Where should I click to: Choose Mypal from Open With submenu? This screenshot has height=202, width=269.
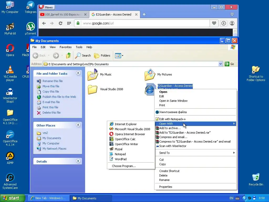click(131, 149)
